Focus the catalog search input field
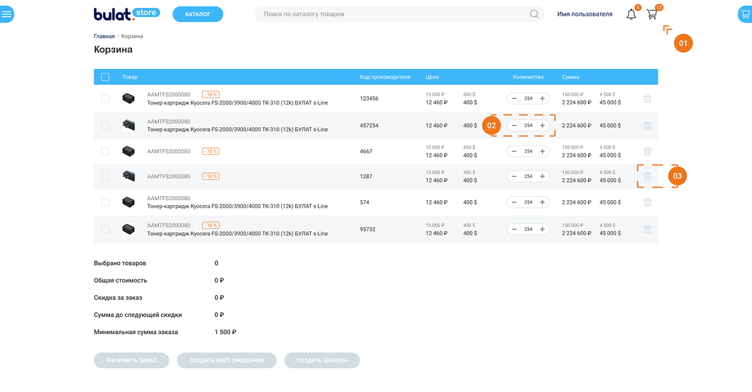Screen dimensions: 752x392 393,14
